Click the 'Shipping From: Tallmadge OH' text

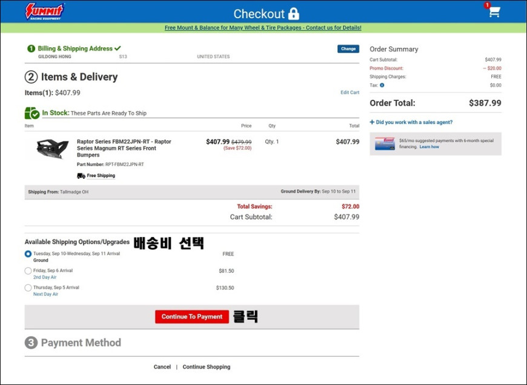(x=58, y=192)
